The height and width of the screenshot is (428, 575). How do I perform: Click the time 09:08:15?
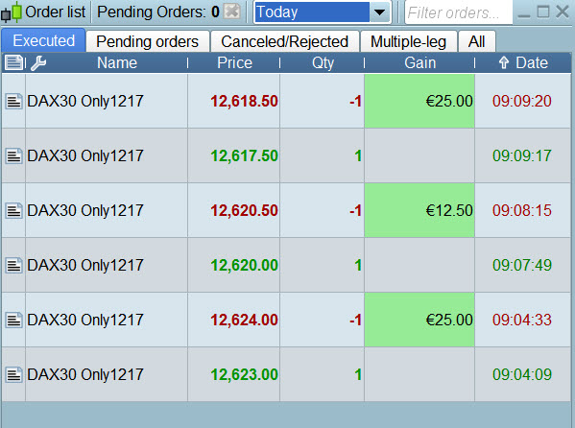pos(522,210)
